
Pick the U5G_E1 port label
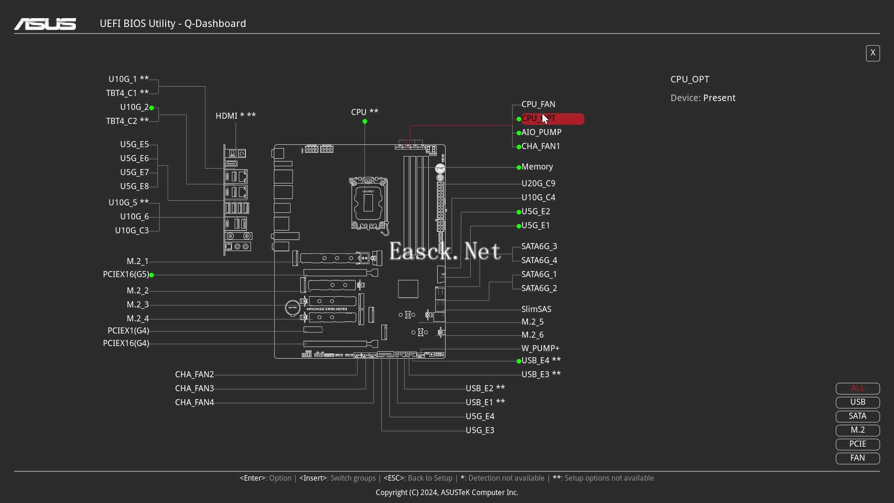pyautogui.click(x=536, y=225)
